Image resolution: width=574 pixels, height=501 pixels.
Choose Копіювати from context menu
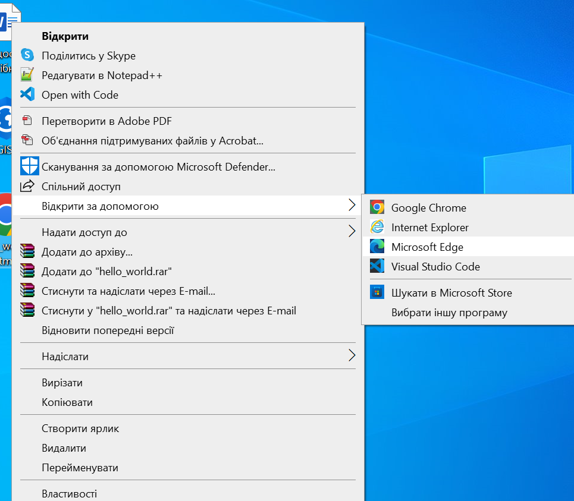[189, 402]
